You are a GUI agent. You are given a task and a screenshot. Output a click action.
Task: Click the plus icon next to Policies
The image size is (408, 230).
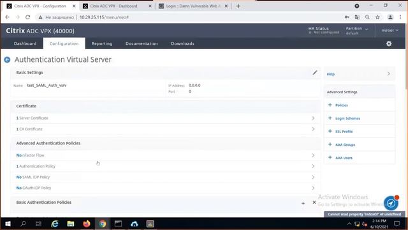tap(330, 105)
